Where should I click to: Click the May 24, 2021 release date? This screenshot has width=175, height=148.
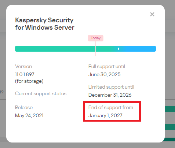(x=29, y=115)
